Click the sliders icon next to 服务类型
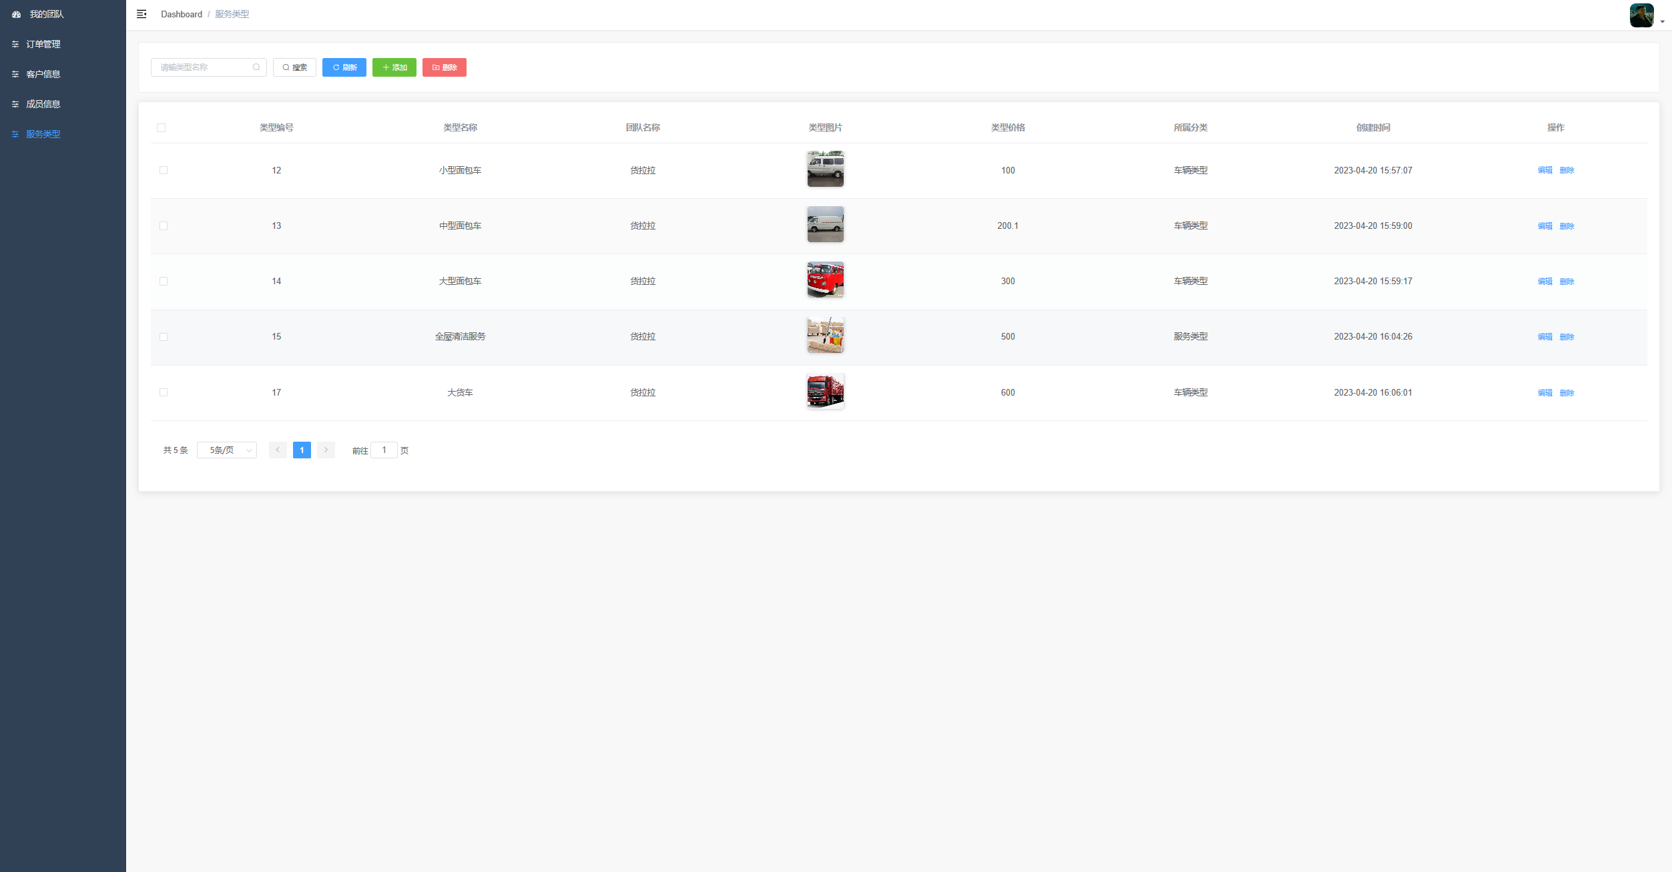This screenshot has width=1672, height=872. 15,134
